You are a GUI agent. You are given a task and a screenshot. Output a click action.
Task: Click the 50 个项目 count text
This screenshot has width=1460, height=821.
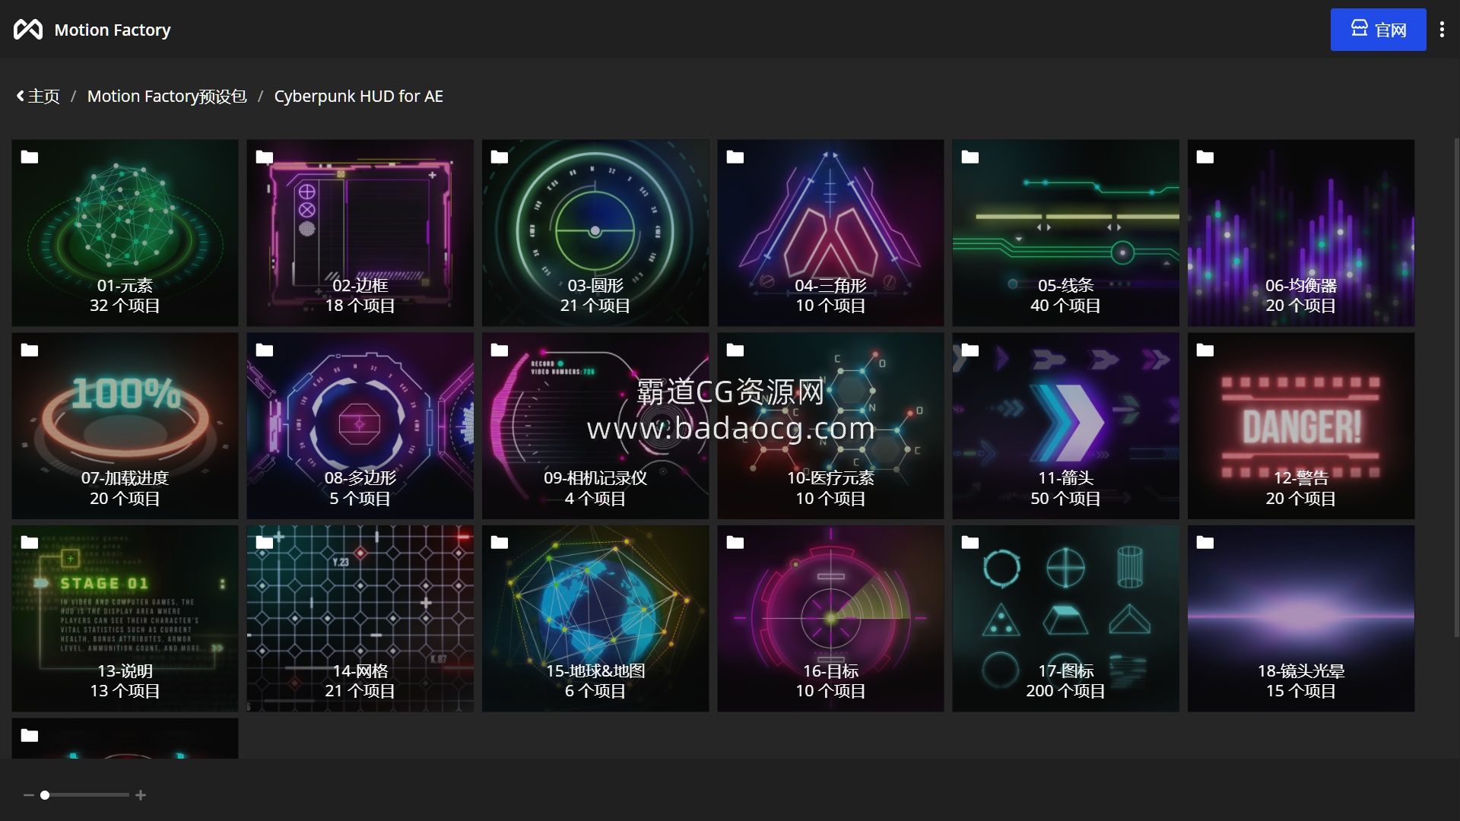(x=1065, y=499)
